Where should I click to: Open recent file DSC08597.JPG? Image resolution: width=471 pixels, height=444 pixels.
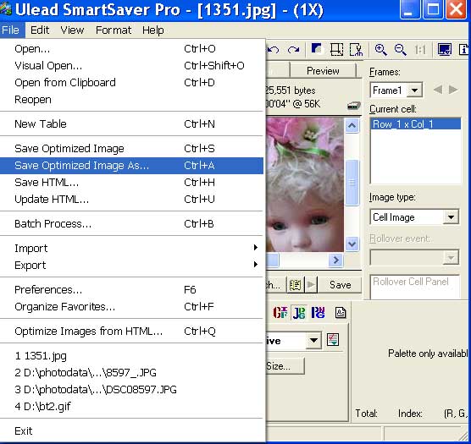(131, 389)
